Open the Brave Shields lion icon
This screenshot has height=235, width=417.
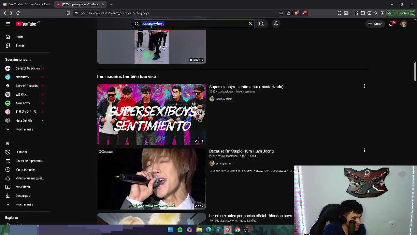point(296,13)
